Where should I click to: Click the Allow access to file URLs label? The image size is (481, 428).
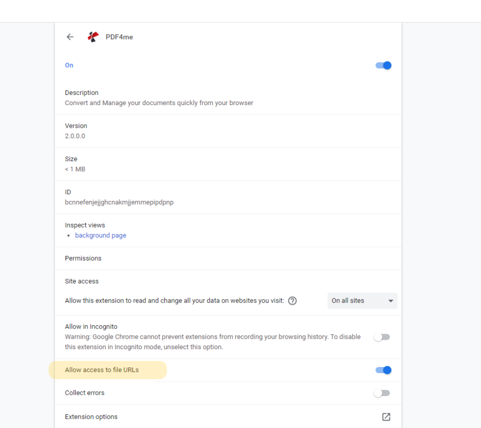(x=101, y=370)
